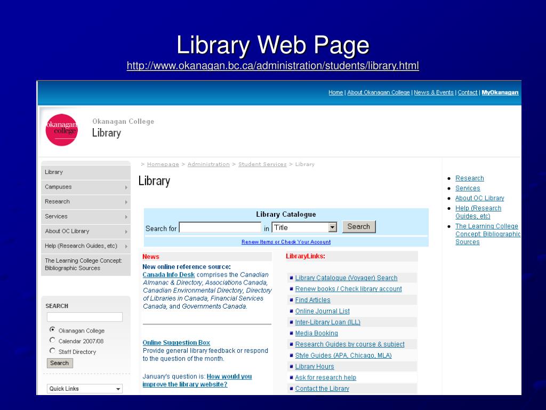Select the Okanagan College radio button

click(x=52, y=329)
